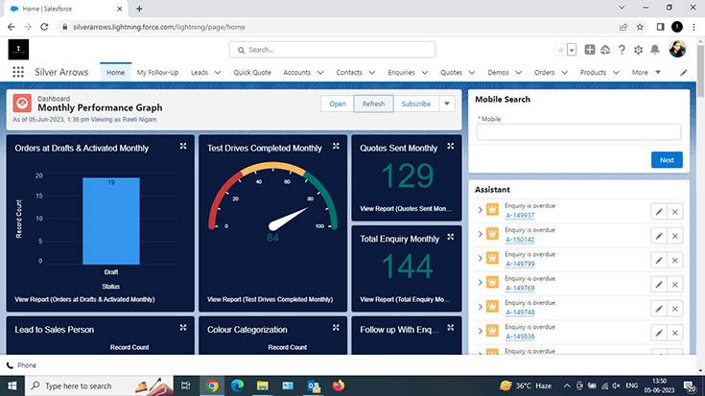Click the Monthly Performance Graph dashboard icon
Image resolution: width=705 pixels, height=396 pixels.
pos(22,104)
